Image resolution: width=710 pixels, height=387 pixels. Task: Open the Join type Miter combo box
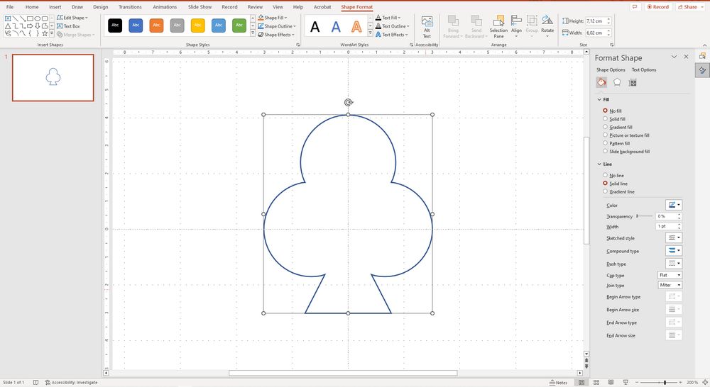pos(670,285)
